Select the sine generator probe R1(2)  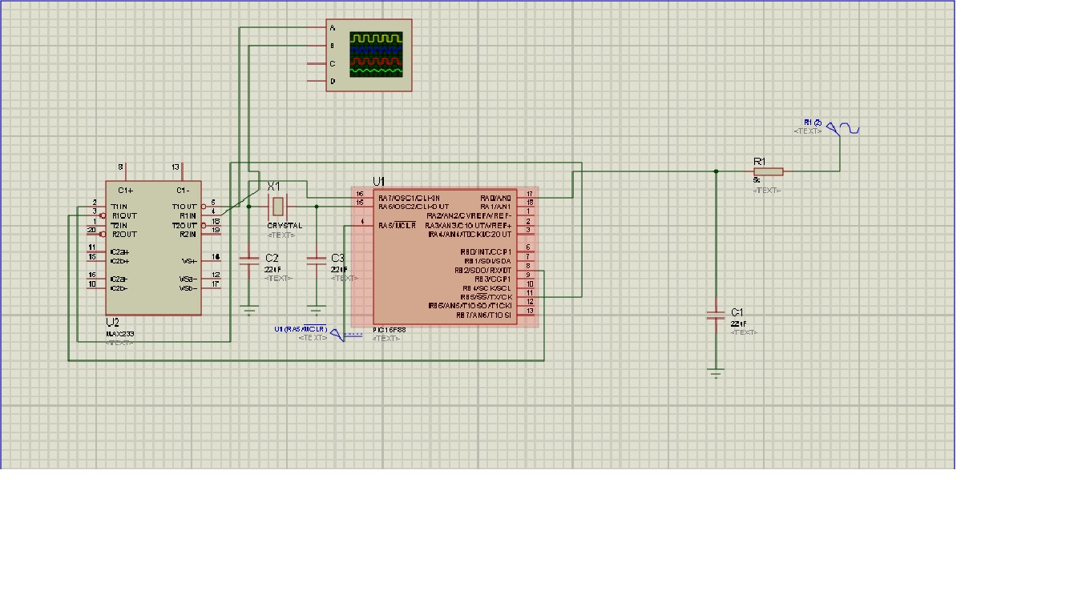843,128
